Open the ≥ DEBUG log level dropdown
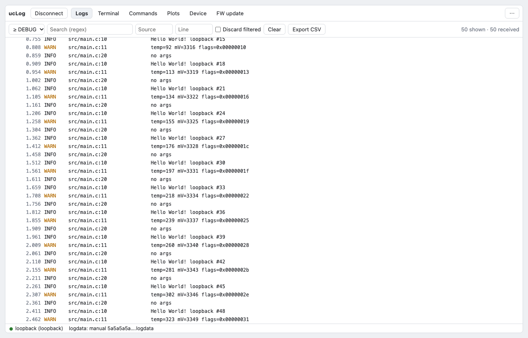528x338 pixels. pyautogui.click(x=27, y=29)
